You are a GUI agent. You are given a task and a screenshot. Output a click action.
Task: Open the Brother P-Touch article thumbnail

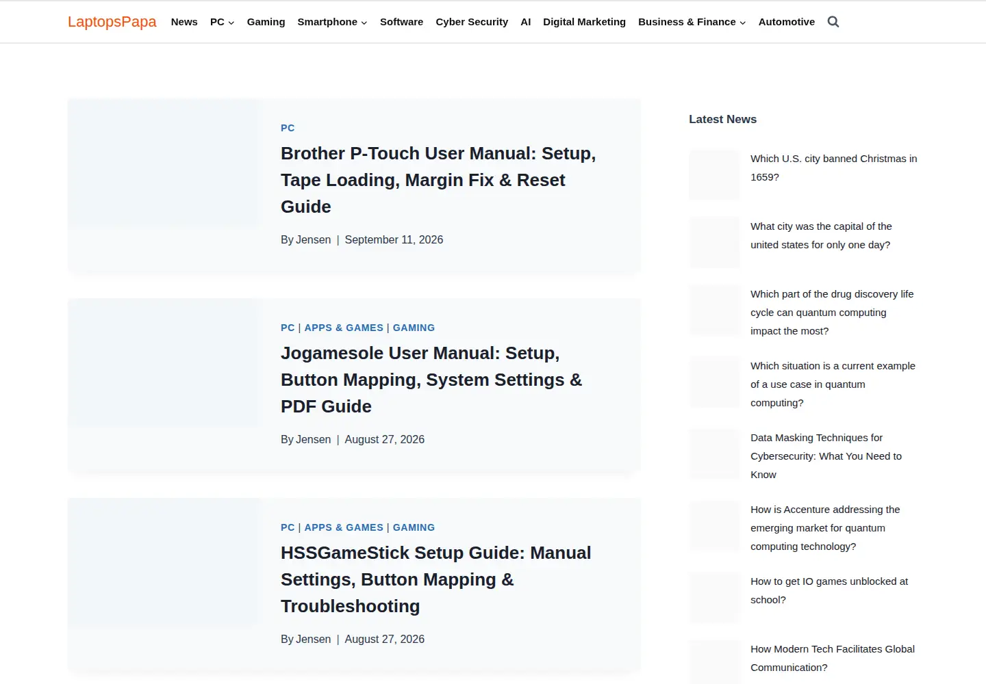[164, 163]
